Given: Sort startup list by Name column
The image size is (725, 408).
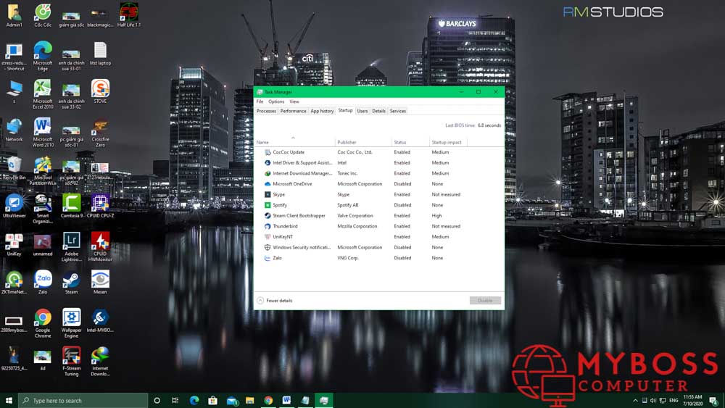Looking at the screenshot, I should click(294, 142).
